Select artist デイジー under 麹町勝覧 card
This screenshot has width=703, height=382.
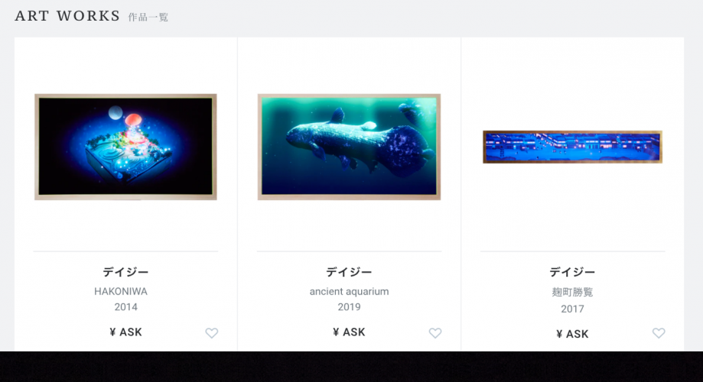click(572, 272)
